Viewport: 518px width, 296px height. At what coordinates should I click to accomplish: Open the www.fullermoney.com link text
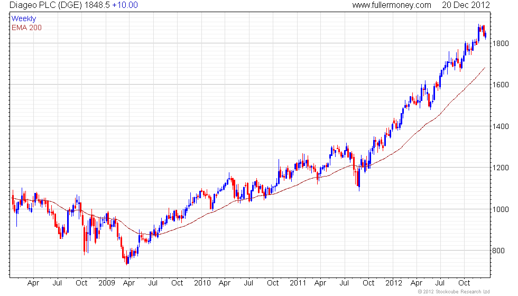(x=392, y=5)
